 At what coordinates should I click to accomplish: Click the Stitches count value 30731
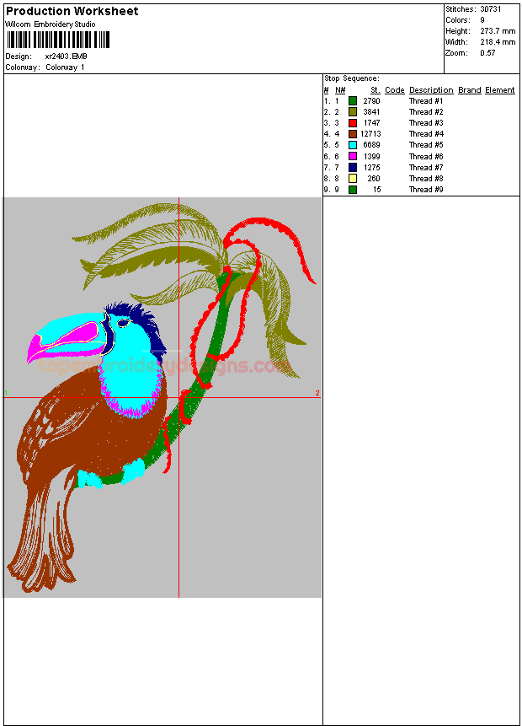click(491, 8)
